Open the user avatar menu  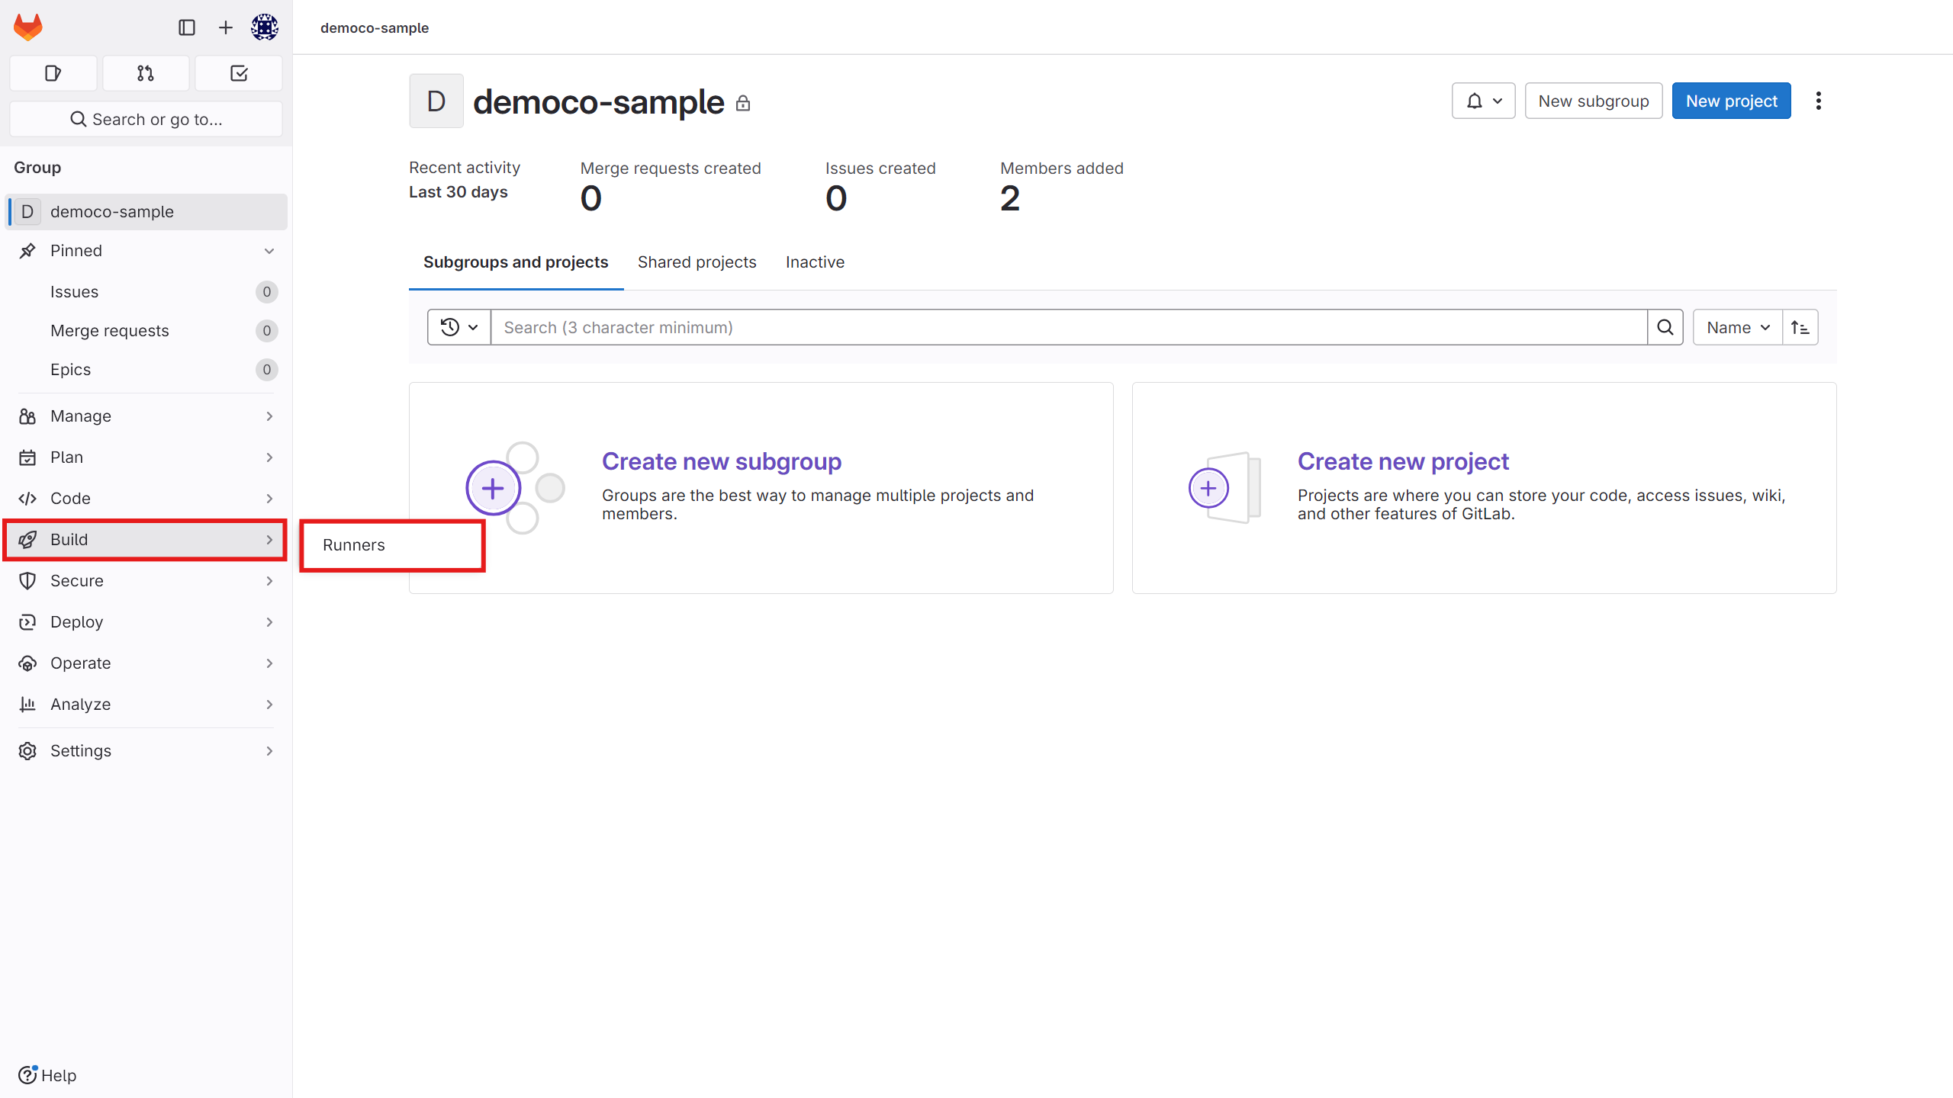pyautogui.click(x=265, y=27)
